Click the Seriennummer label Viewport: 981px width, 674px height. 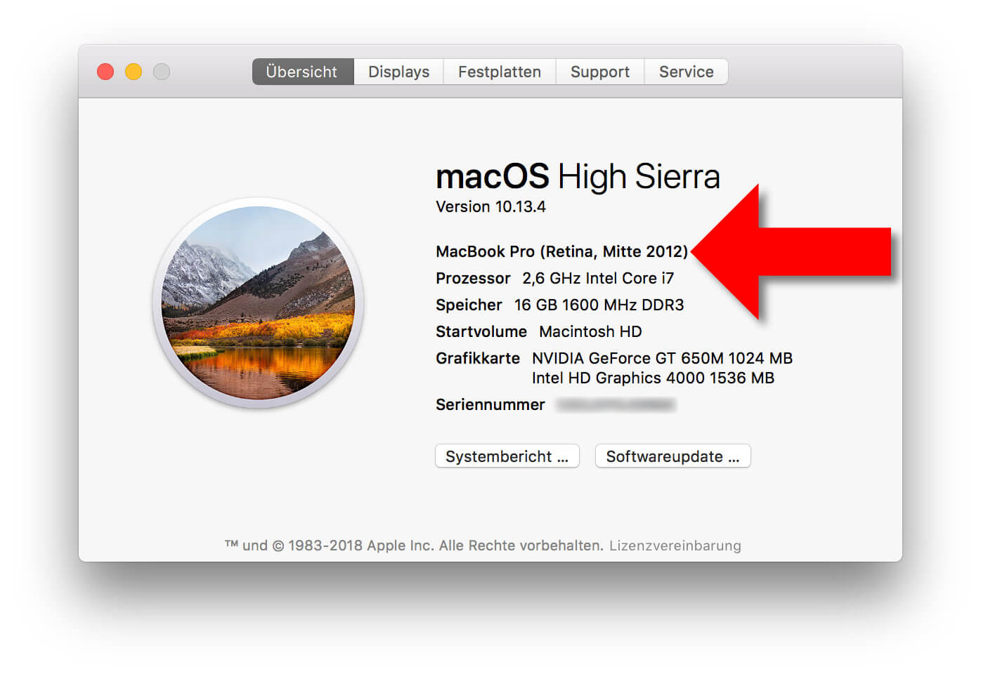pos(490,404)
